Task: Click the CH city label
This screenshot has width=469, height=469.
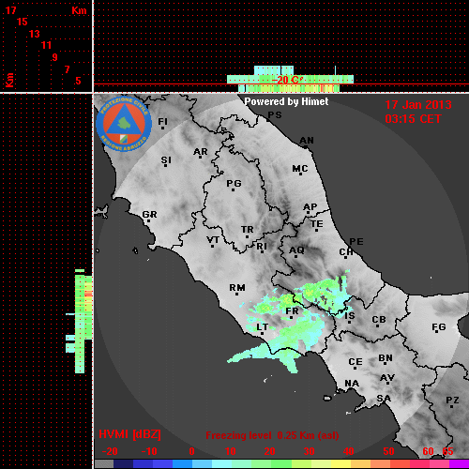Action: point(346,251)
